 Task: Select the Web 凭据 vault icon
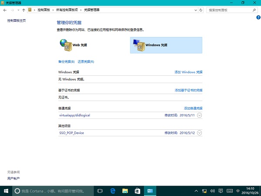click(x=65, y=45)
